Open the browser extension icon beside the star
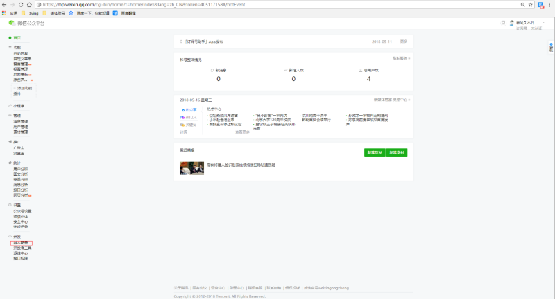This screenshot has height=299, width=555. click(x=541, y=5)
